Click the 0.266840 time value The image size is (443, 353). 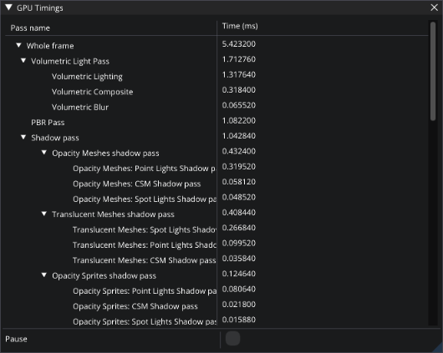coord(239,228)
